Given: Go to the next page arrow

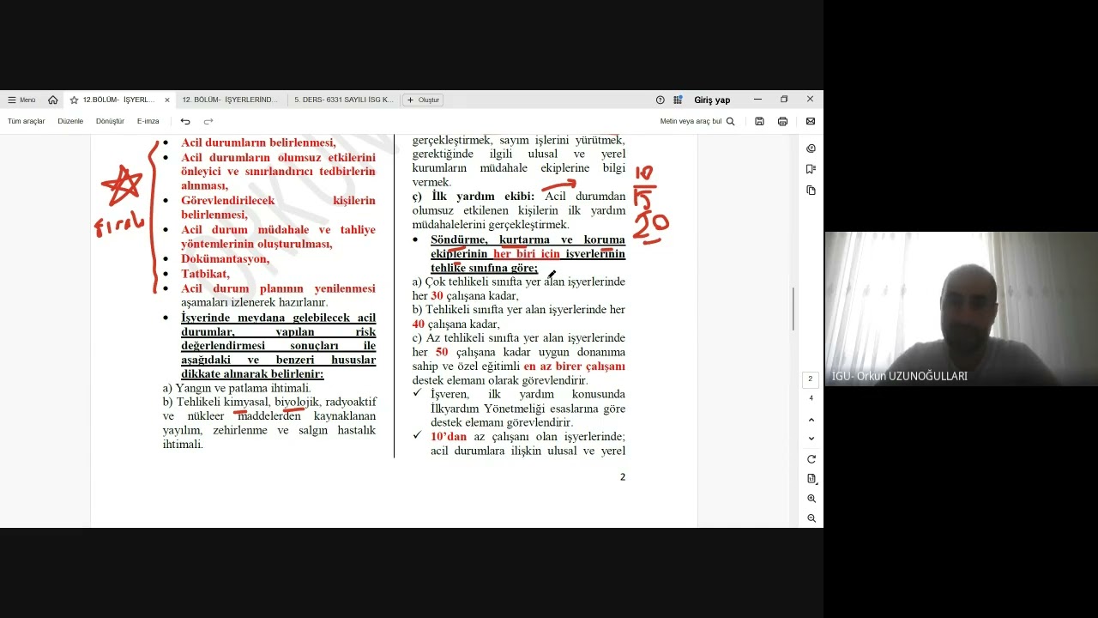Looking at the screenshot, I should click(811, 439).
